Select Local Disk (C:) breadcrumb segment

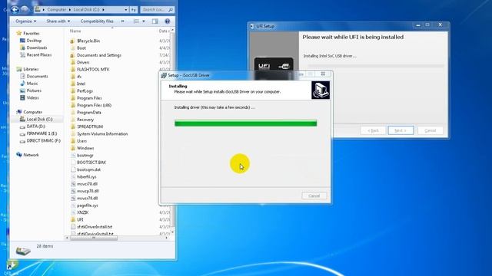click(x=86, y=10)
